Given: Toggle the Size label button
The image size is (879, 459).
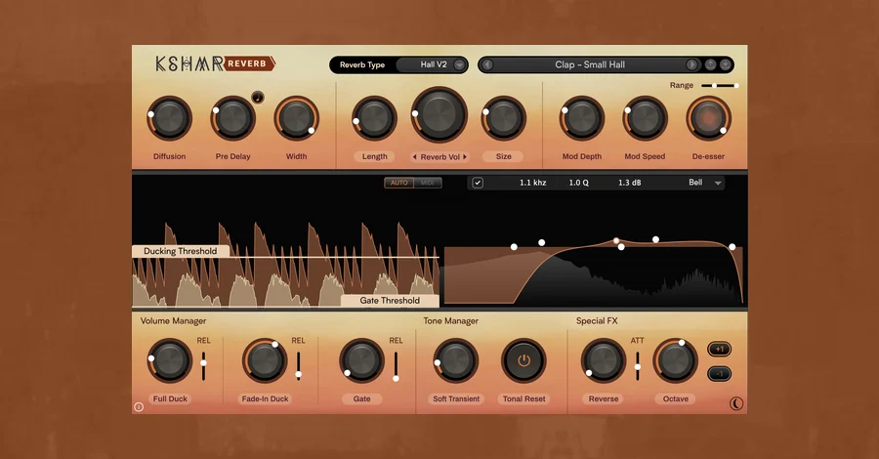Looking at the screenshot, I should [503, 157].
